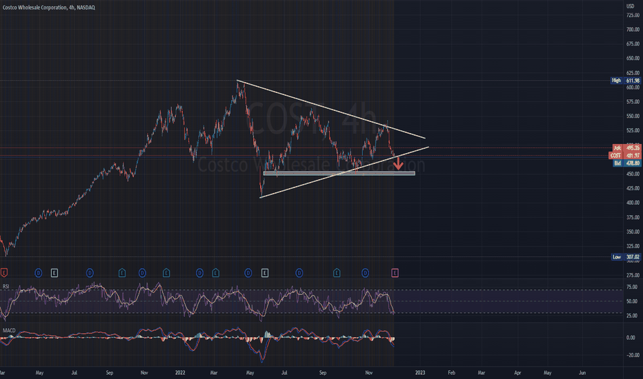This screenshot has width=643, height=379.
Task: Click the 350.00 price axis label
Action: point(633,232)
